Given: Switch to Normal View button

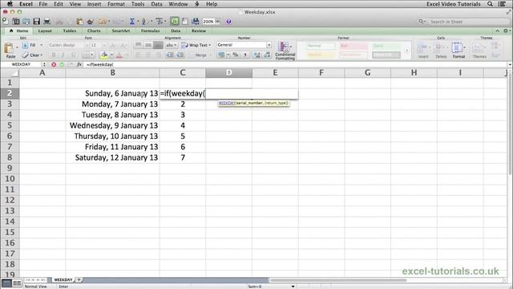Looking at the screenshot, I should pyautogui.click(x=6, y=283).
